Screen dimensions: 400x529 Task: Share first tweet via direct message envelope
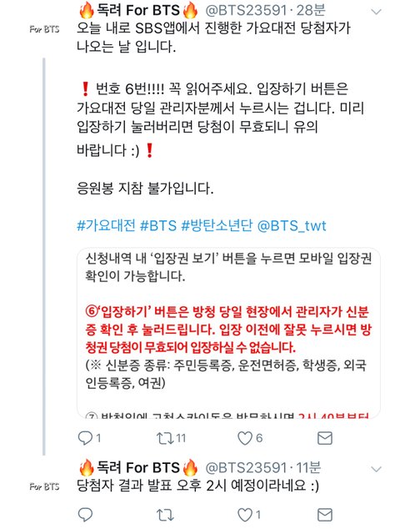pyautogui.click(x=325, y=438)
